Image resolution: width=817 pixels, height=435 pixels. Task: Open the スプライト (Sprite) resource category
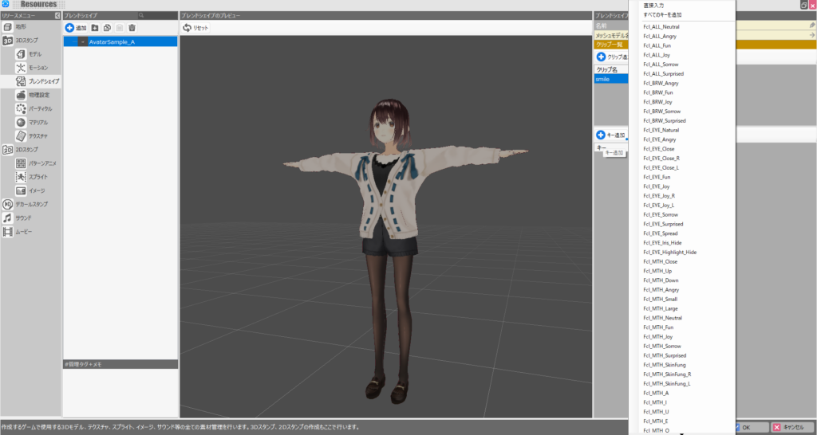pyautogui.click(x=22, y=177)
